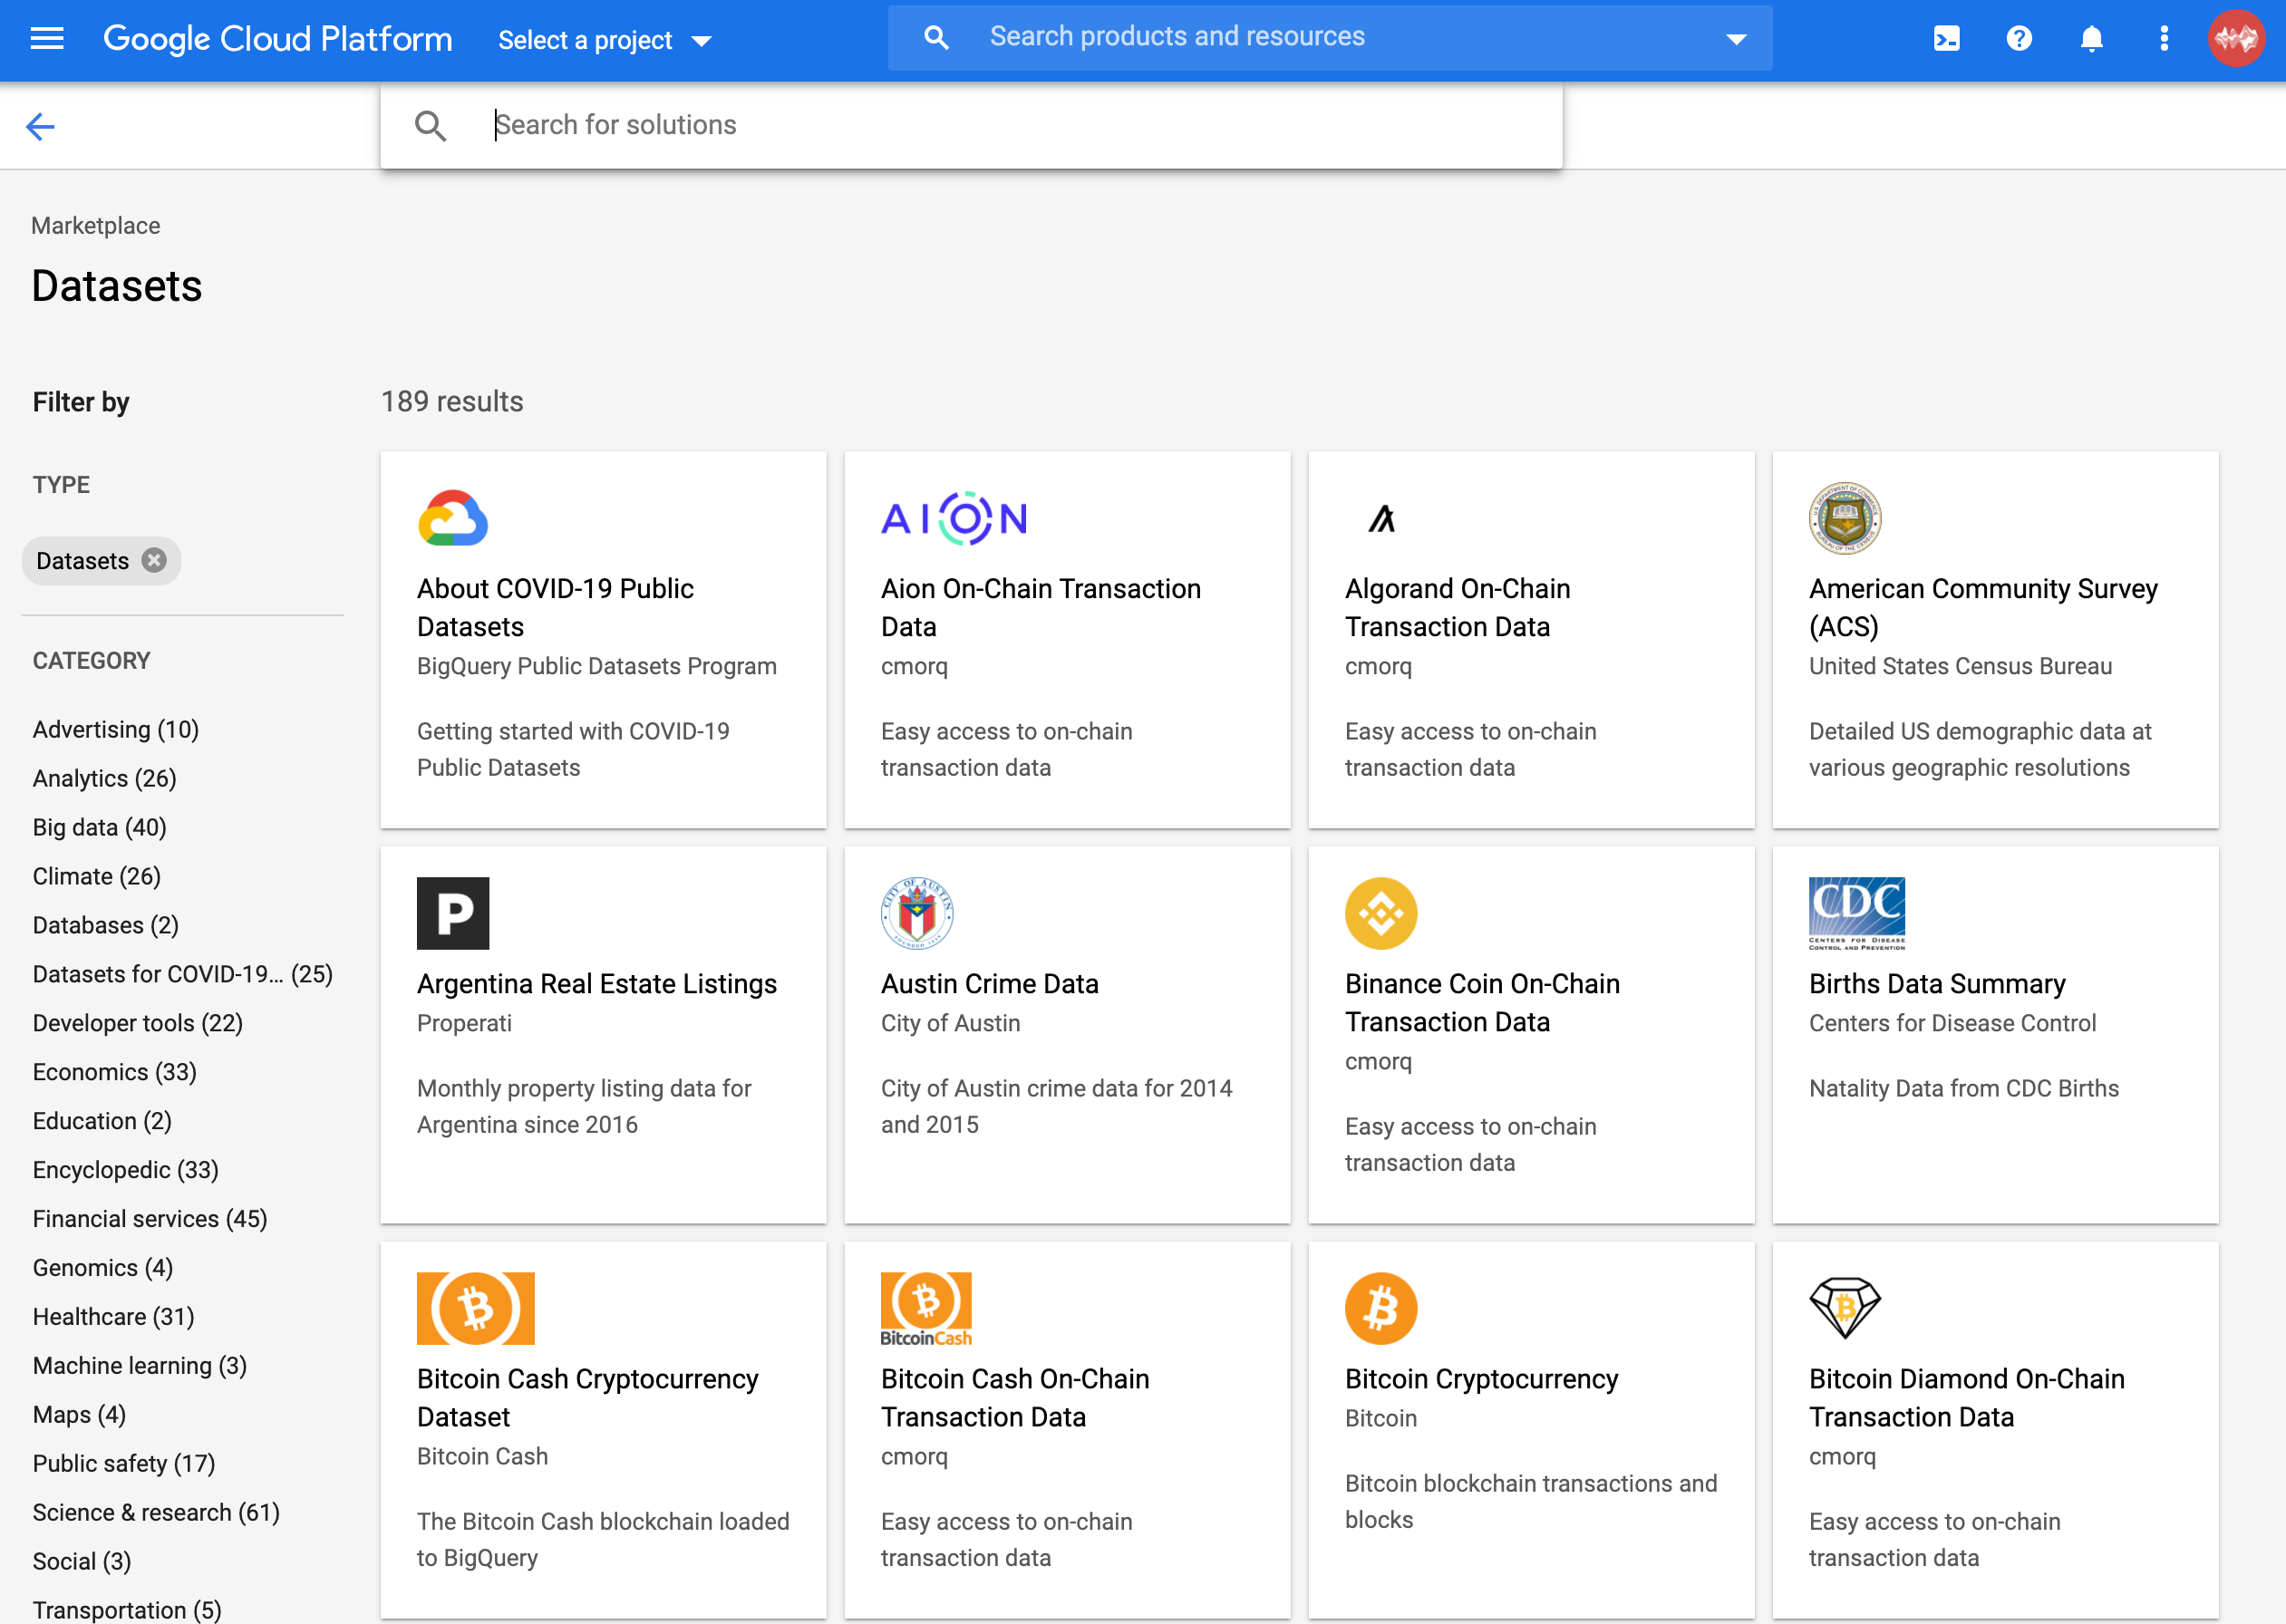Open your Google account avatar

(2237, 39)
